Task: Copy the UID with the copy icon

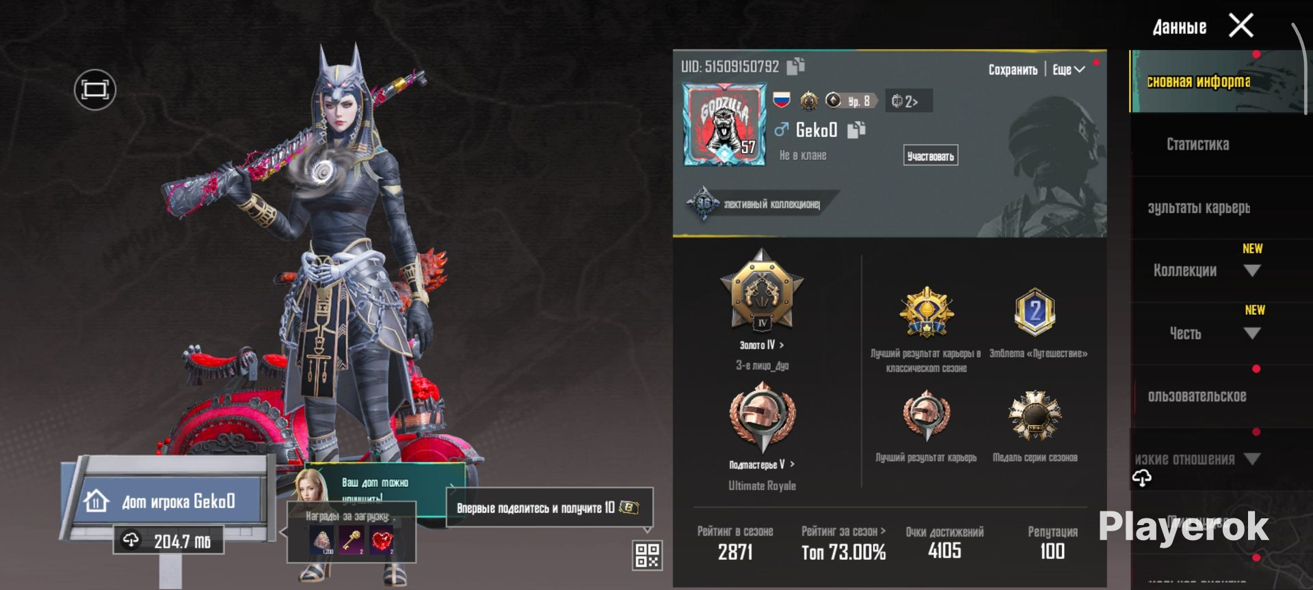Action: [795, 66]
